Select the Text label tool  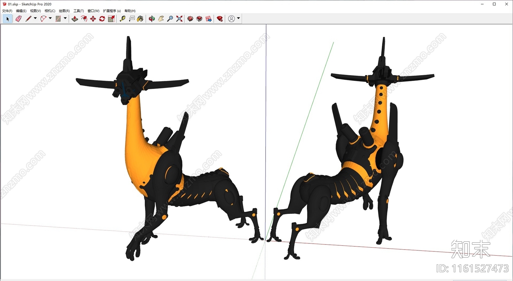[x=132, y=19]
